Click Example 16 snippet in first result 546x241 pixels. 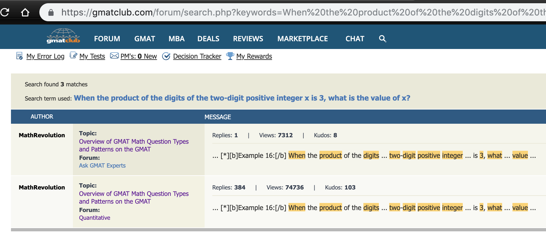pos(374,156)
